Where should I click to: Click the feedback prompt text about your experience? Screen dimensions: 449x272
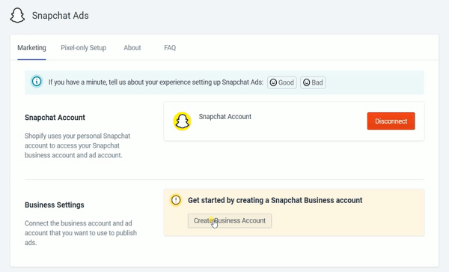coord(156,82)
